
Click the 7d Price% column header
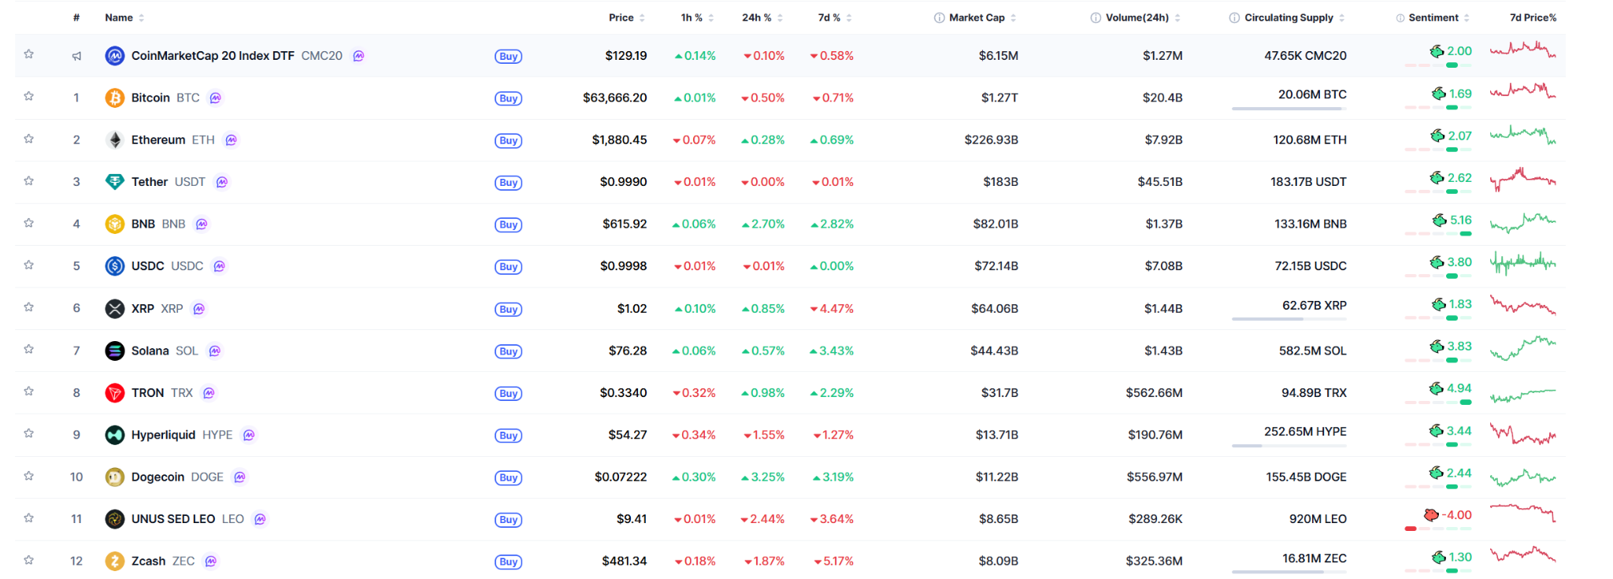pyautogui.click(x=1533, y=17)
